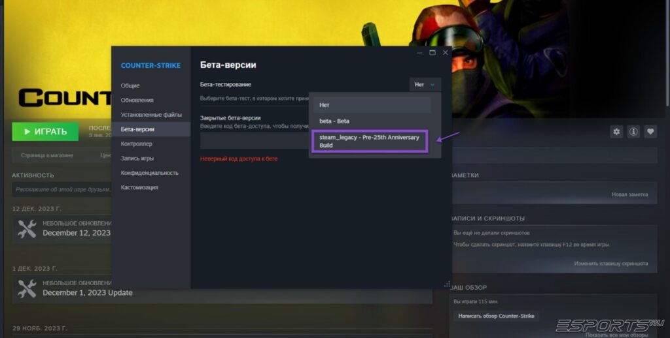Click error text Неверный код доступа к бете
The height and width of the screenshot is (338, 670).
coord(239,159)
